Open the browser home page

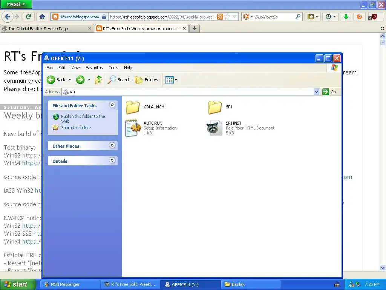click(x=42, y=17)
